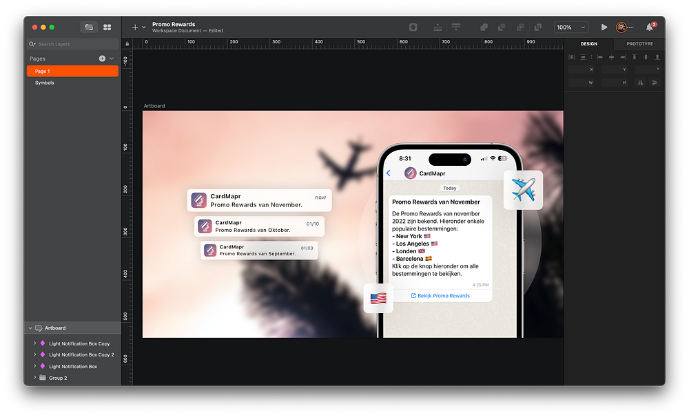Expand Light Notification Box Copy layer
The image size is (689, 417).
[x=34, y=343]
